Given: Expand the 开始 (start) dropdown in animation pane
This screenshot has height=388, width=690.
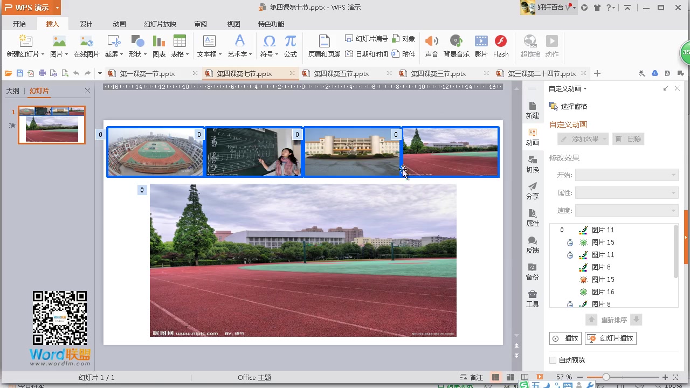Looking at the screenshot, I should point(673,175).
